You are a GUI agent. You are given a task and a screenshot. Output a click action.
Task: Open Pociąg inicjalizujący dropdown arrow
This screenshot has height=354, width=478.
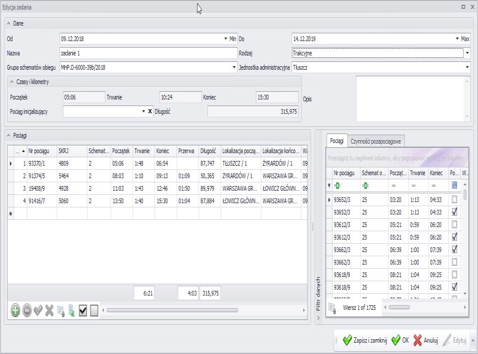tap(143, 111)
